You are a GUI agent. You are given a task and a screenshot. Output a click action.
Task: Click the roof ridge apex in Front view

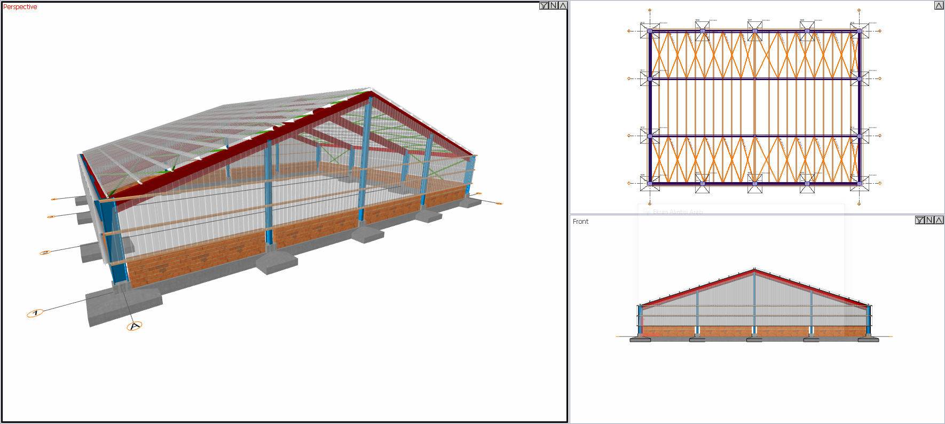click(754, 270)
